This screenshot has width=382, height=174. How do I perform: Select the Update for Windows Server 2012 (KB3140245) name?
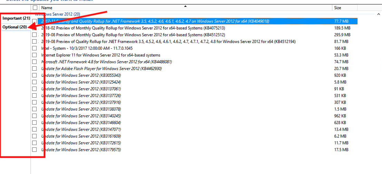[x=81, y=116]
